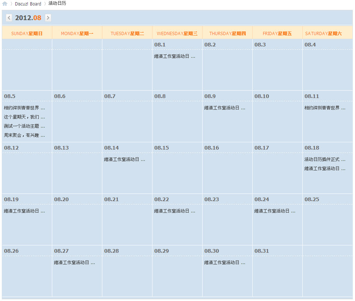Select date 08.10 in calendar

pyautogui.click(x=262, y=96)
